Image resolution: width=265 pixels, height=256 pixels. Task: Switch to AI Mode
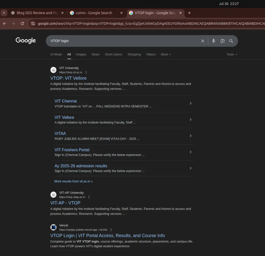pos(56,54)
